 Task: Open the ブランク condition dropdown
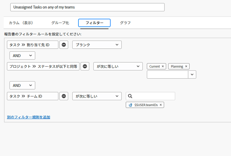point(97,45)
